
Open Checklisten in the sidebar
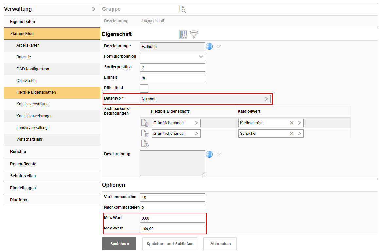tap(26, 81)
